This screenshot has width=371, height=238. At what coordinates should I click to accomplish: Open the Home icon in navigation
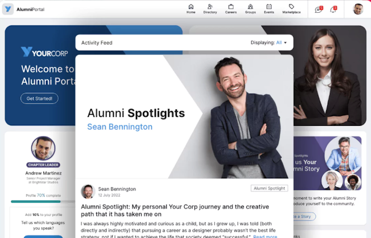(x=191, y=7)
